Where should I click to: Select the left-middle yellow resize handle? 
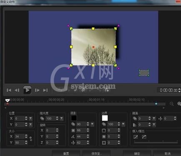pos(71,47)
